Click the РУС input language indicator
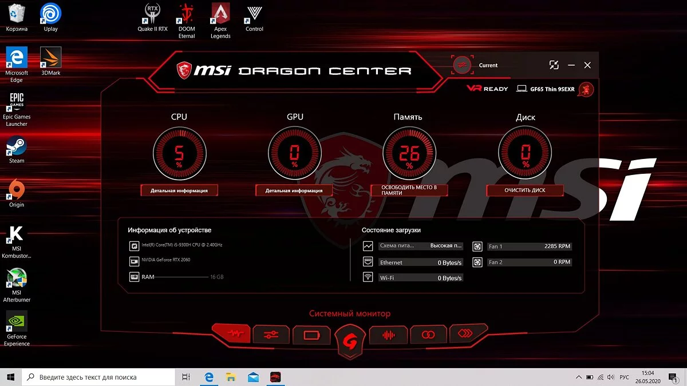 [x=625, y=377]
